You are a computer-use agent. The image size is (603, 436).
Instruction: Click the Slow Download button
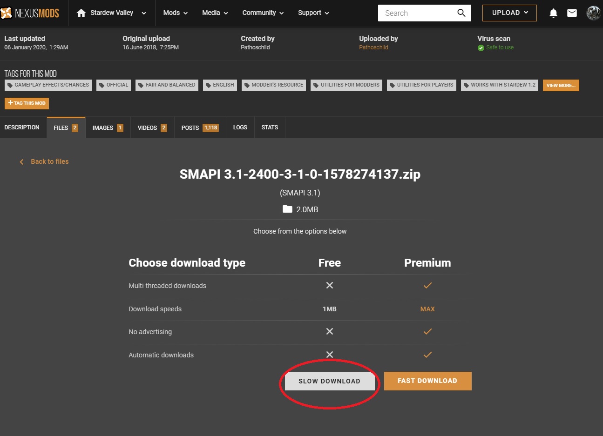329,381
